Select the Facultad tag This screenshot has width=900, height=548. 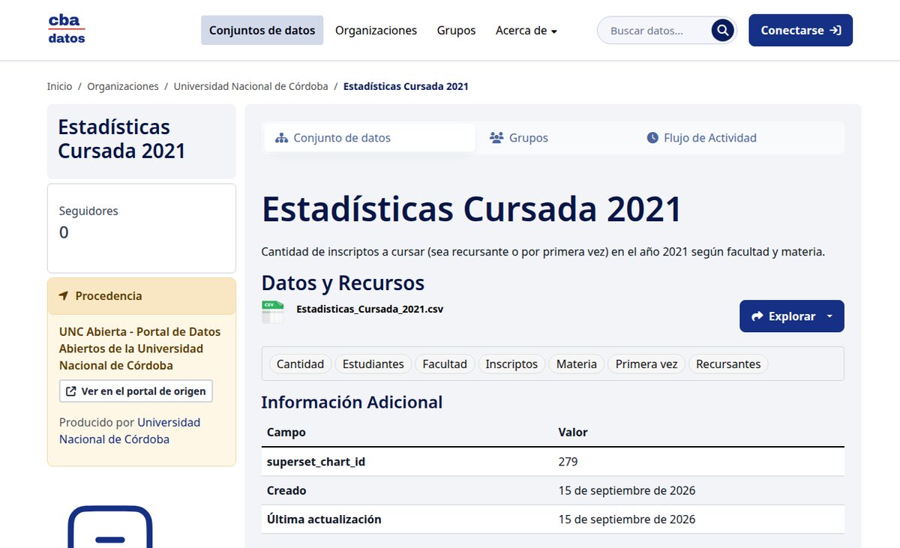tap(445, 364)
